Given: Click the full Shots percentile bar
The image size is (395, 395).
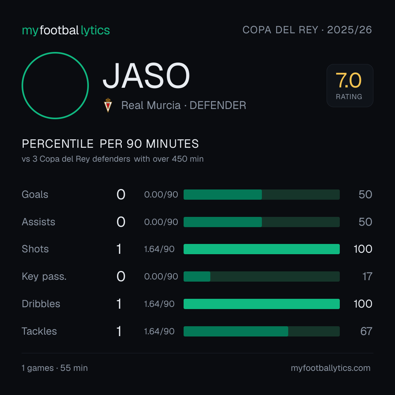Looking at the screenshot, I should 262,249.
